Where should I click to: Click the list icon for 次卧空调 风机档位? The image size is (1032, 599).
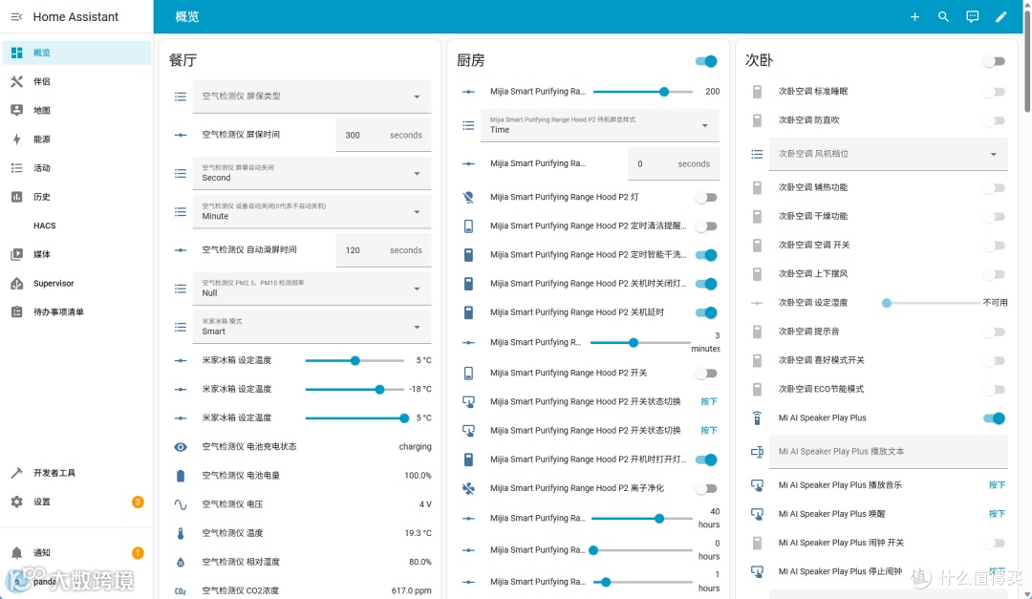(x=757, y=154)
